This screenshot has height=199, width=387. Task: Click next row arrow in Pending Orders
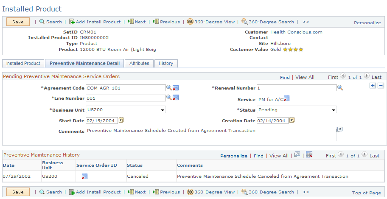tap(367, 76)
